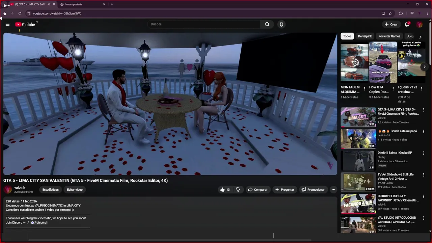The image size is (432, 243).
Task: Open the valpink channel avatar
Action: pos(7,189)
